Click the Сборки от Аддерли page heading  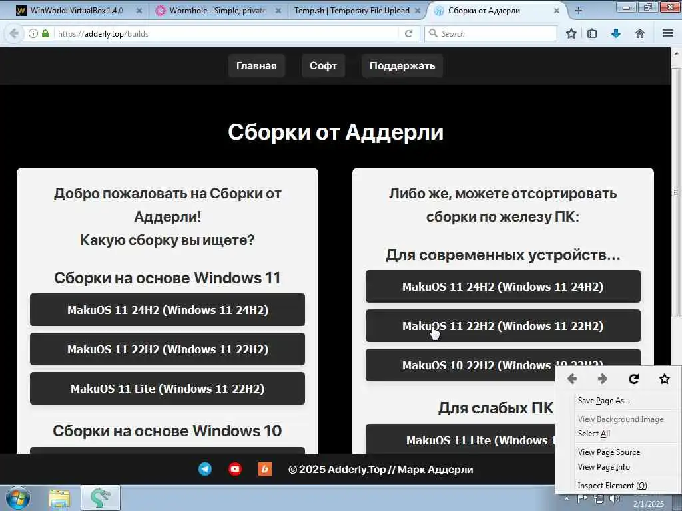tap(336, 132)
